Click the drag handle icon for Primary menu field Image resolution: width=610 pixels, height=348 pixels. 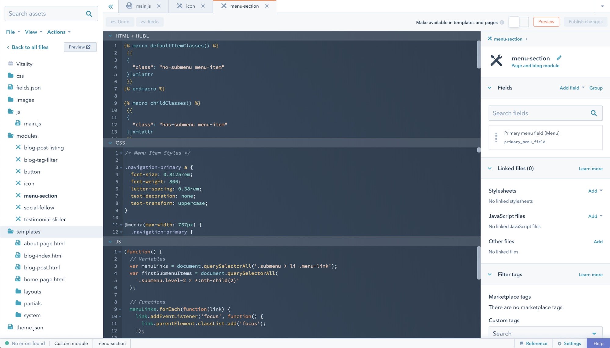pyautogui.click(x=497, y=137)
